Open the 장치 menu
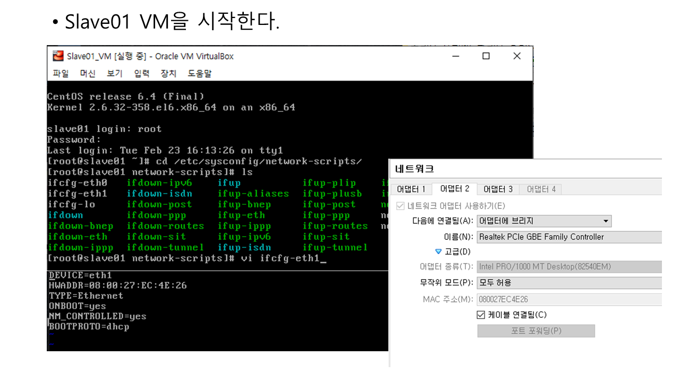 pyautogui.click(x=168, y=74)
